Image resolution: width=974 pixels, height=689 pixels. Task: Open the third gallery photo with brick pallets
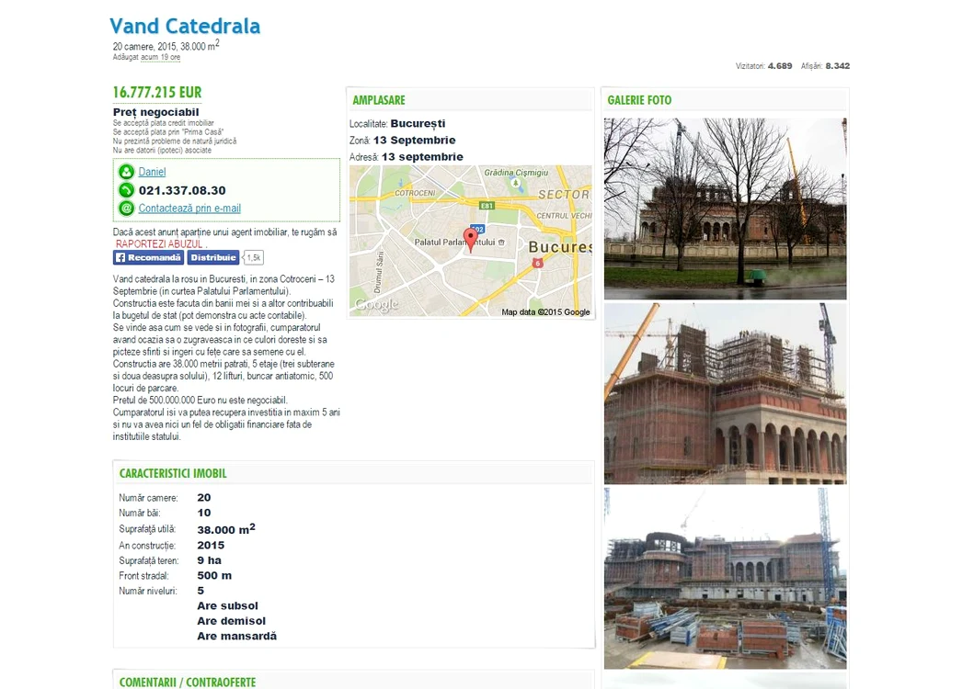[725, 578]
